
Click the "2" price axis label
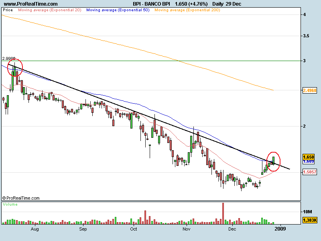point(305,126)
